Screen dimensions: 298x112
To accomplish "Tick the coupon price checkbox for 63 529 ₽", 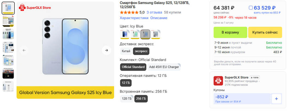I will pyautogui.click(x=251, y=8).
